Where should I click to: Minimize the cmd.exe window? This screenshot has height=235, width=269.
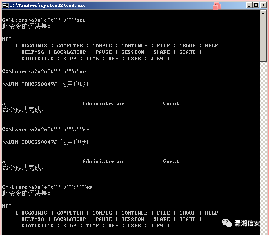pyautogui.click(x=249, y=5)
